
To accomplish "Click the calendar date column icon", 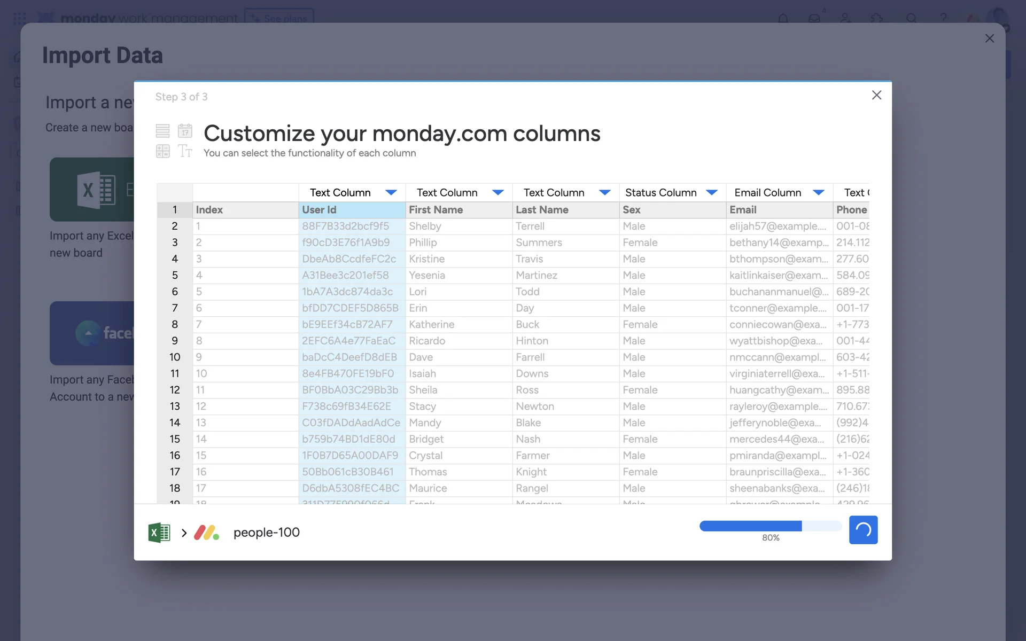I will click(x=185, y=130).
